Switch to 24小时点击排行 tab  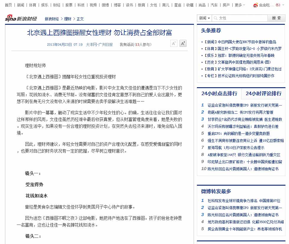pyautogui.click(x=219, y=93)
